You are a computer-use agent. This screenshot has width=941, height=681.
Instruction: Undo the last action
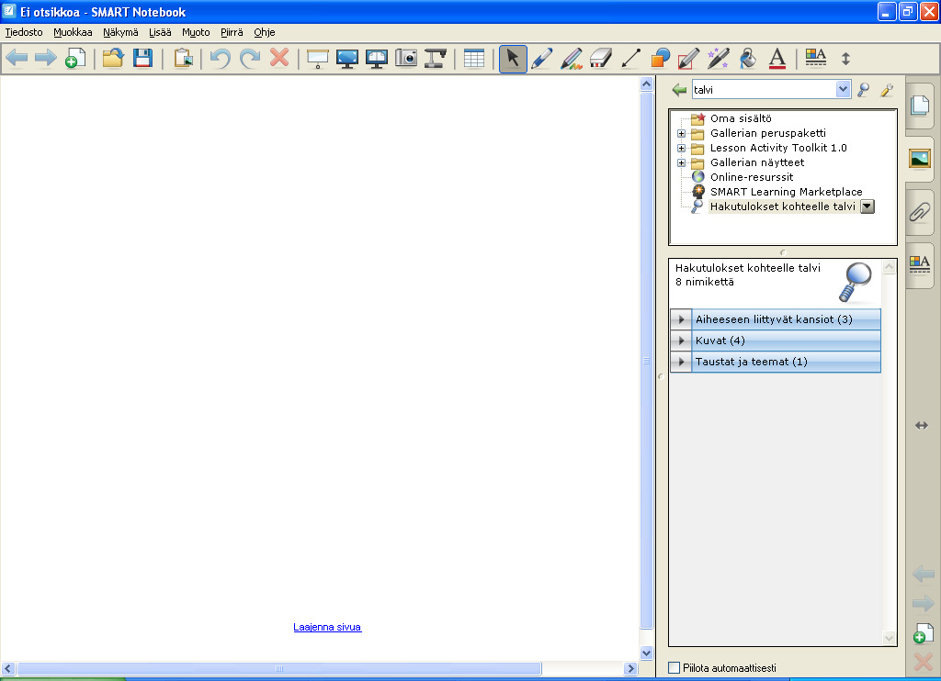tap(221, 58)
